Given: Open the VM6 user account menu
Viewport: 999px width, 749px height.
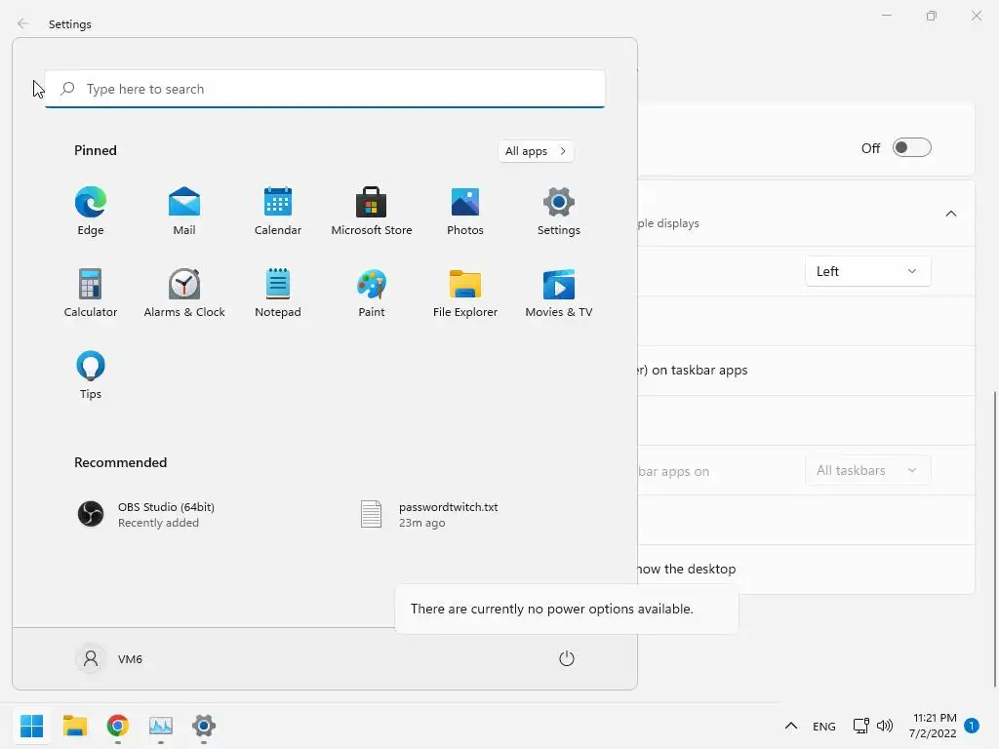Looking at the screenshot, I should [x=109, y=658].
